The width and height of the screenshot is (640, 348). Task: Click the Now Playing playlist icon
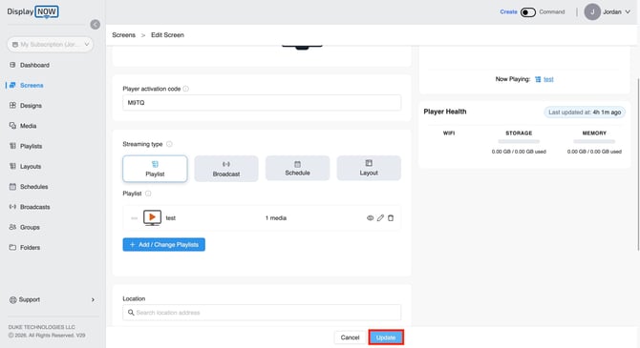(538, 79)
